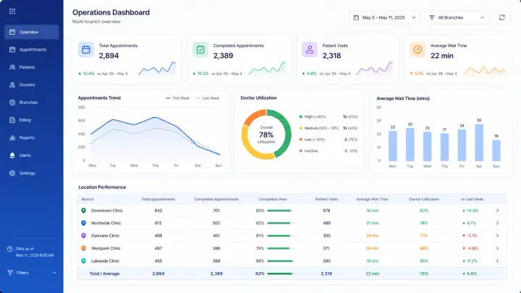Sort by Completion Rate column header

pos(273,200)
